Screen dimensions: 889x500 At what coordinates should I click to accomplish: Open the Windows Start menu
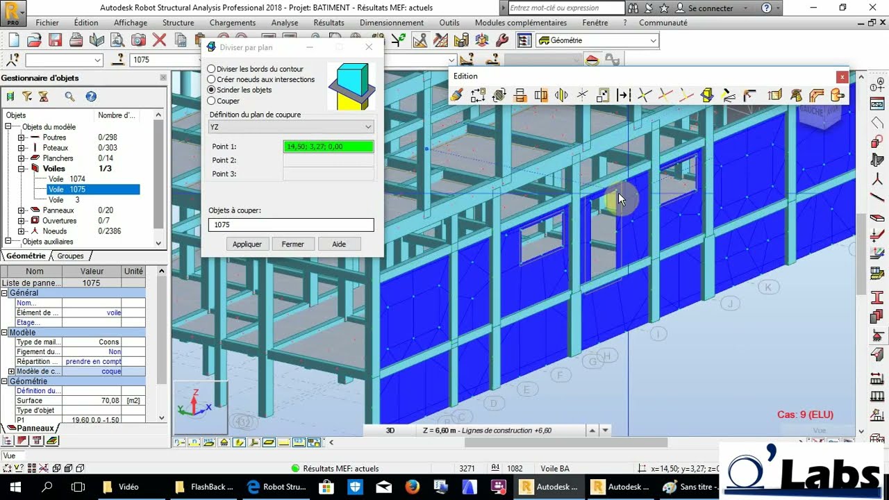tap(15, 487)
